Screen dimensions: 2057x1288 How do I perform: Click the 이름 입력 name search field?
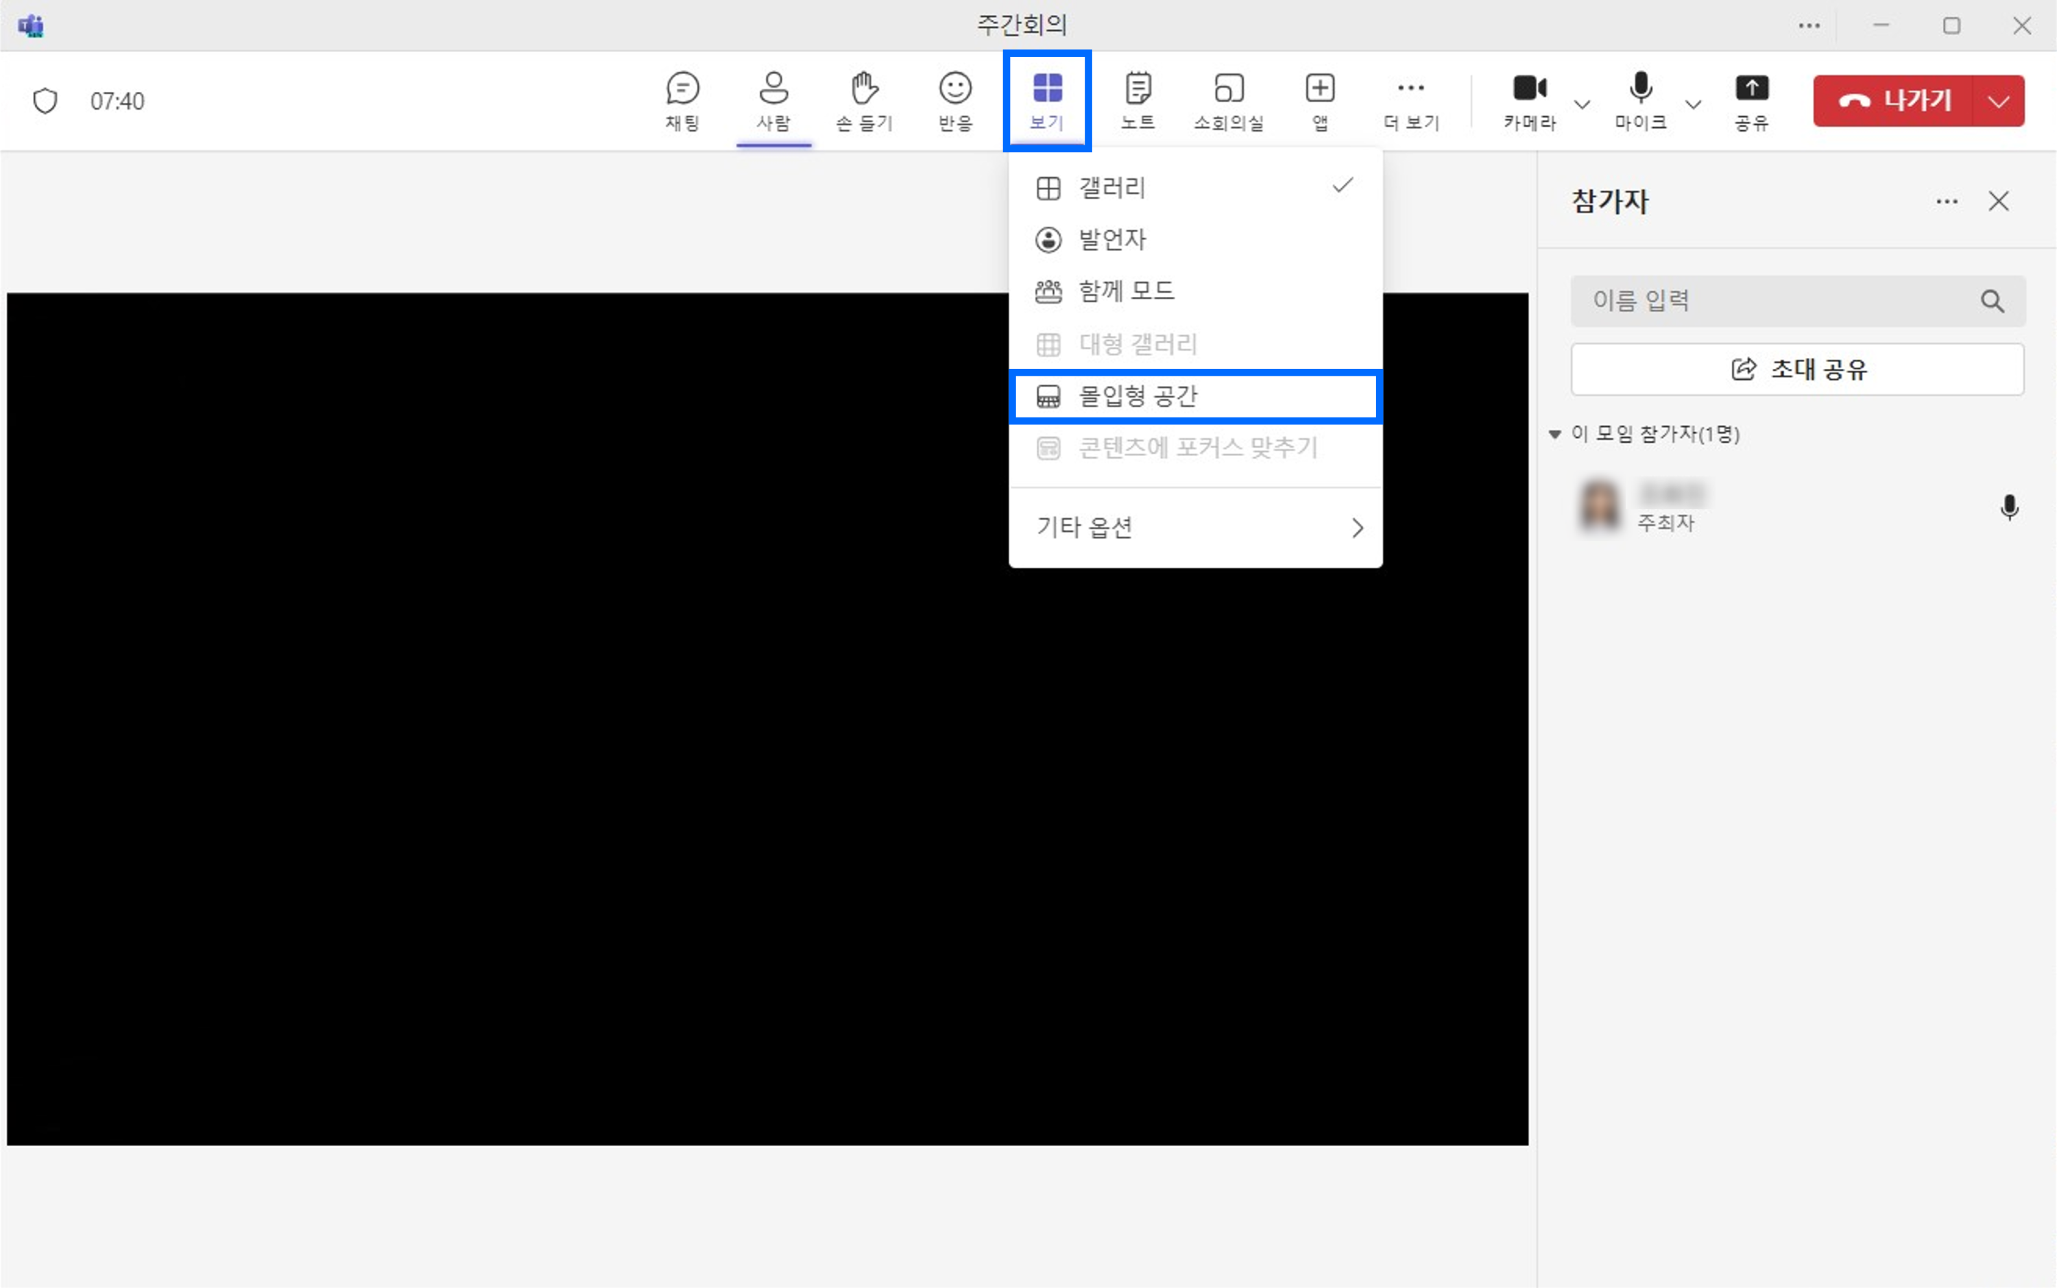coord(1747,301)
